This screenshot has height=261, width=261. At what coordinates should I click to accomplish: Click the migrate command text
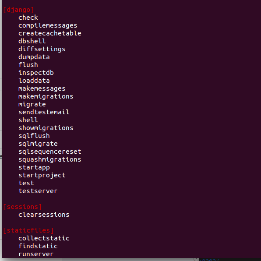(x=32, y=104)
